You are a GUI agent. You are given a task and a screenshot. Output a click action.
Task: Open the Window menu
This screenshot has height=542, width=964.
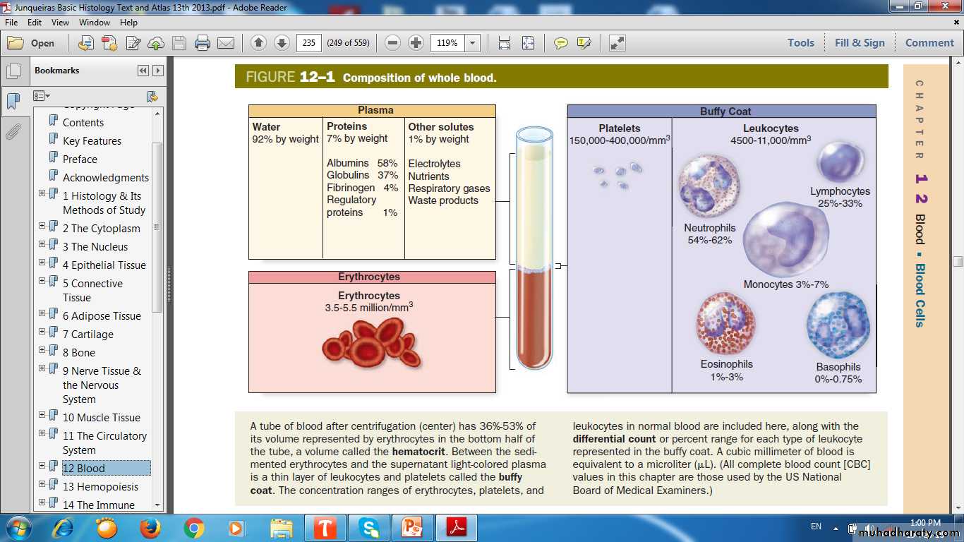(x=94, y=23)
